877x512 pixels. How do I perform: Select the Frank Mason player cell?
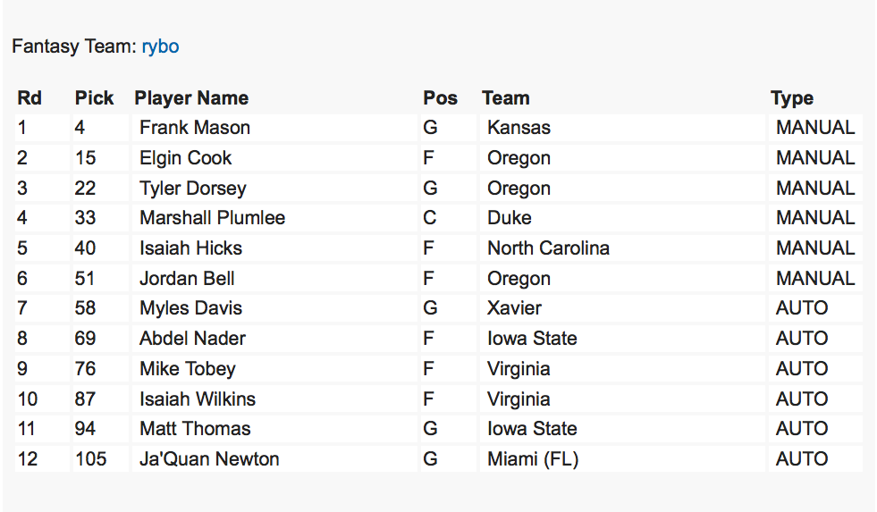point(195,128)
